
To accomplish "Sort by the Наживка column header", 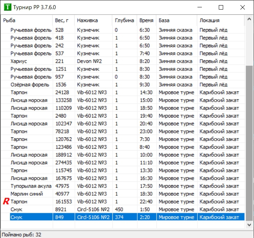I will point(94,21).
